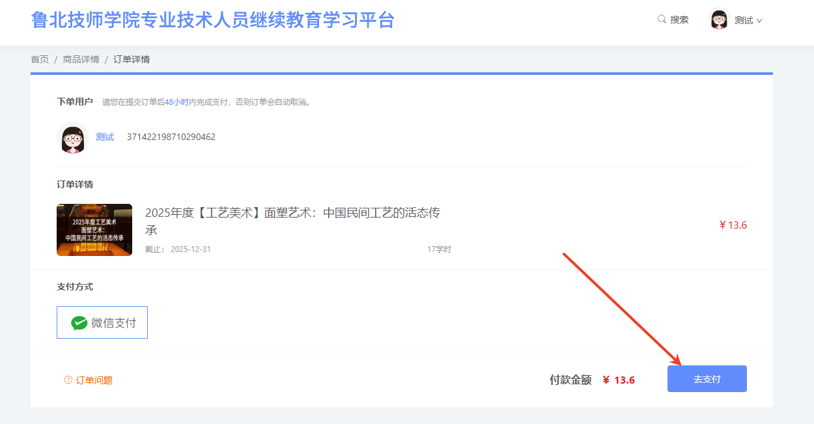Open the platform title 鲁北技师学院 link

pyautogui.click(x=213, y=20)
